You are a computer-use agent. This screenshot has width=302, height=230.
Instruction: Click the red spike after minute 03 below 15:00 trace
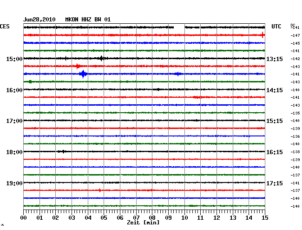coord(78,66)
